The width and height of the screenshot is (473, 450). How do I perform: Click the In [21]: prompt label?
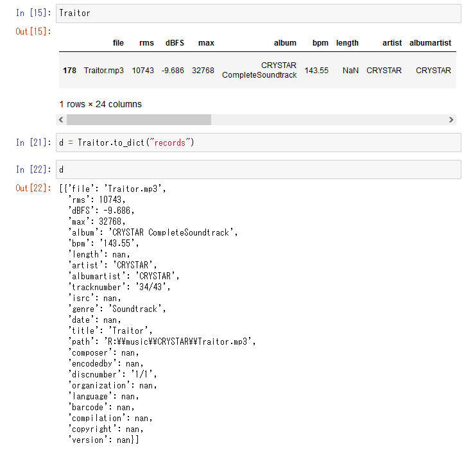33,143
